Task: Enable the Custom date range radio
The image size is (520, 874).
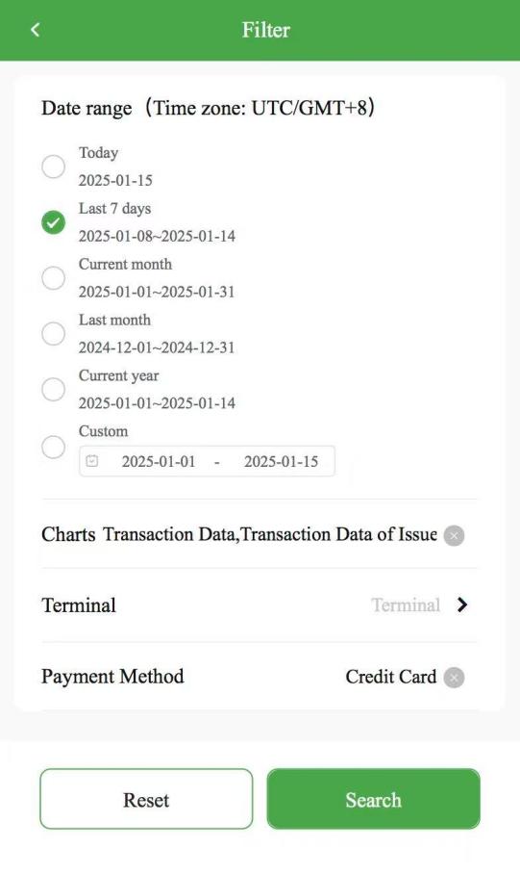Action: point(54,447)
